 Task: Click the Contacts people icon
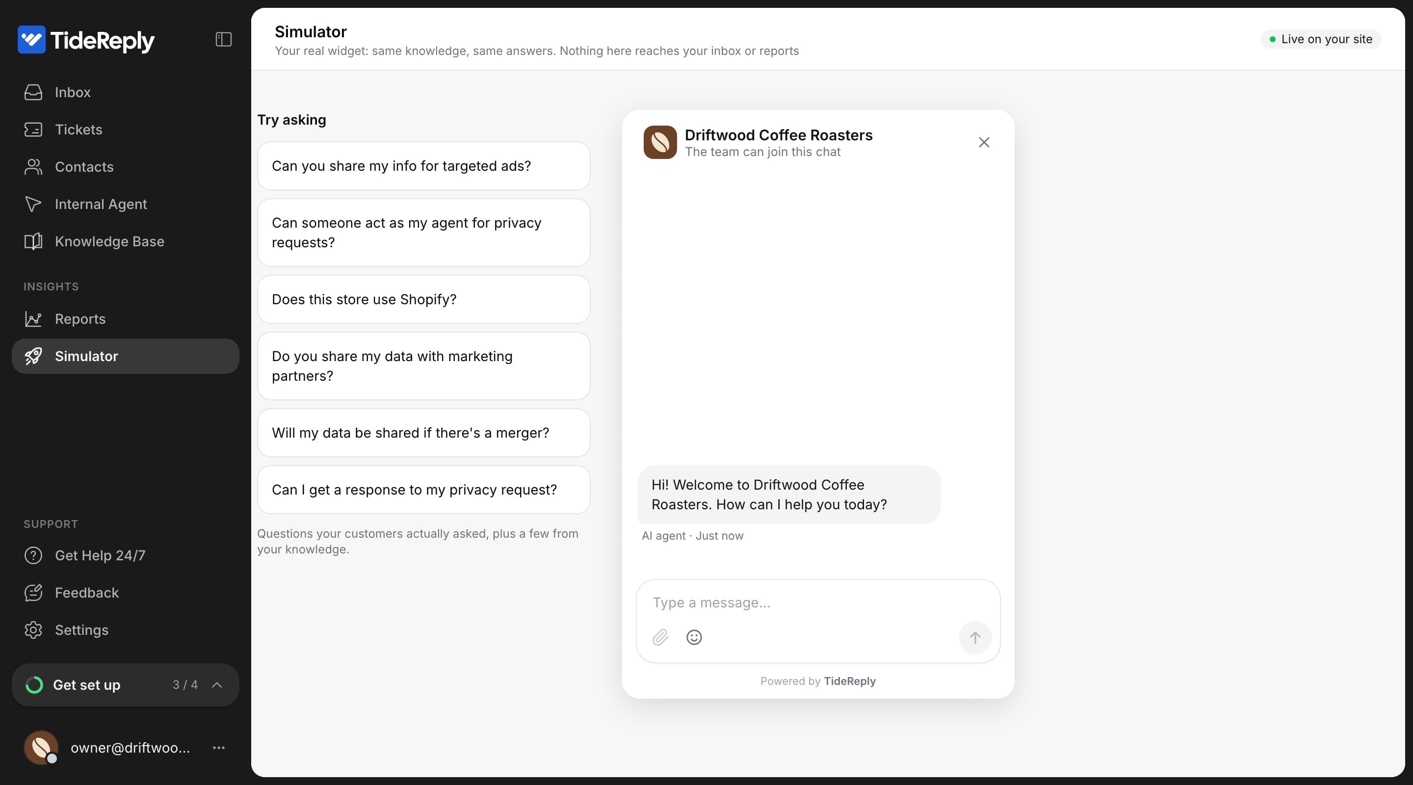pos(33,167)
